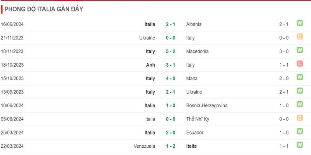Click the D badge for Italia vs Thổ Nhĩ Kỳ
311x155 pixels.
300,118
